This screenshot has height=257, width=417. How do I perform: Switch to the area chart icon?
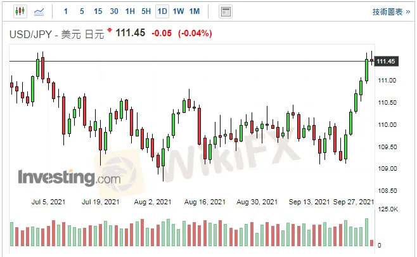[39, 11]
